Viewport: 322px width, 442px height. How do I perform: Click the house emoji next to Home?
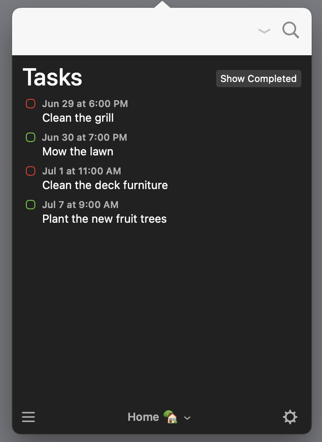(170, 417)
